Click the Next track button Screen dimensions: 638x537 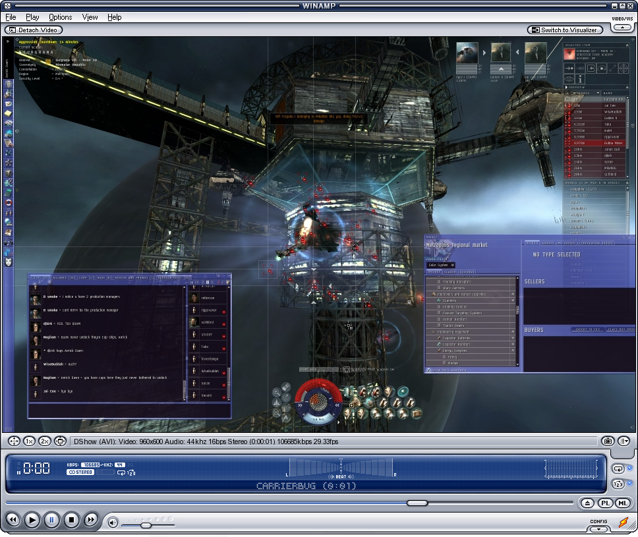click(90, 519)
